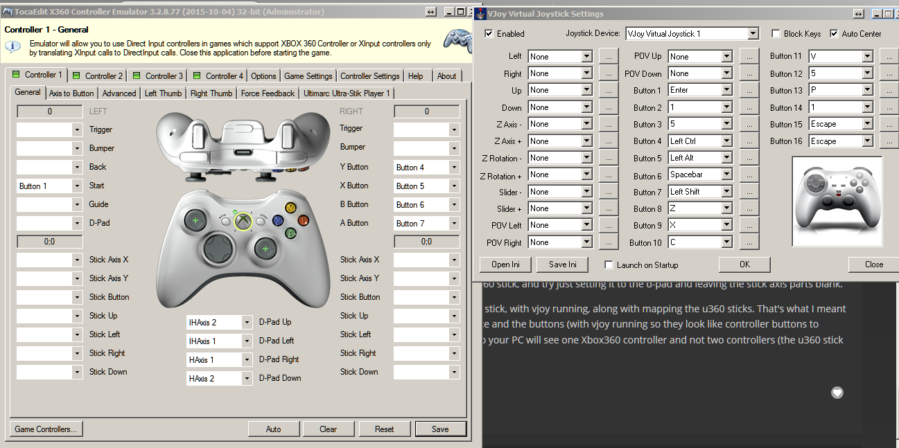The width and height of the screenshot is (899, 448).
Task: Click the "Controller 1 - General" heading
Action: point(46,30)
